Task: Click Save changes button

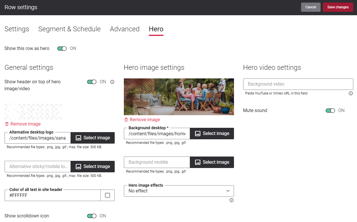Action: (338, 7)
